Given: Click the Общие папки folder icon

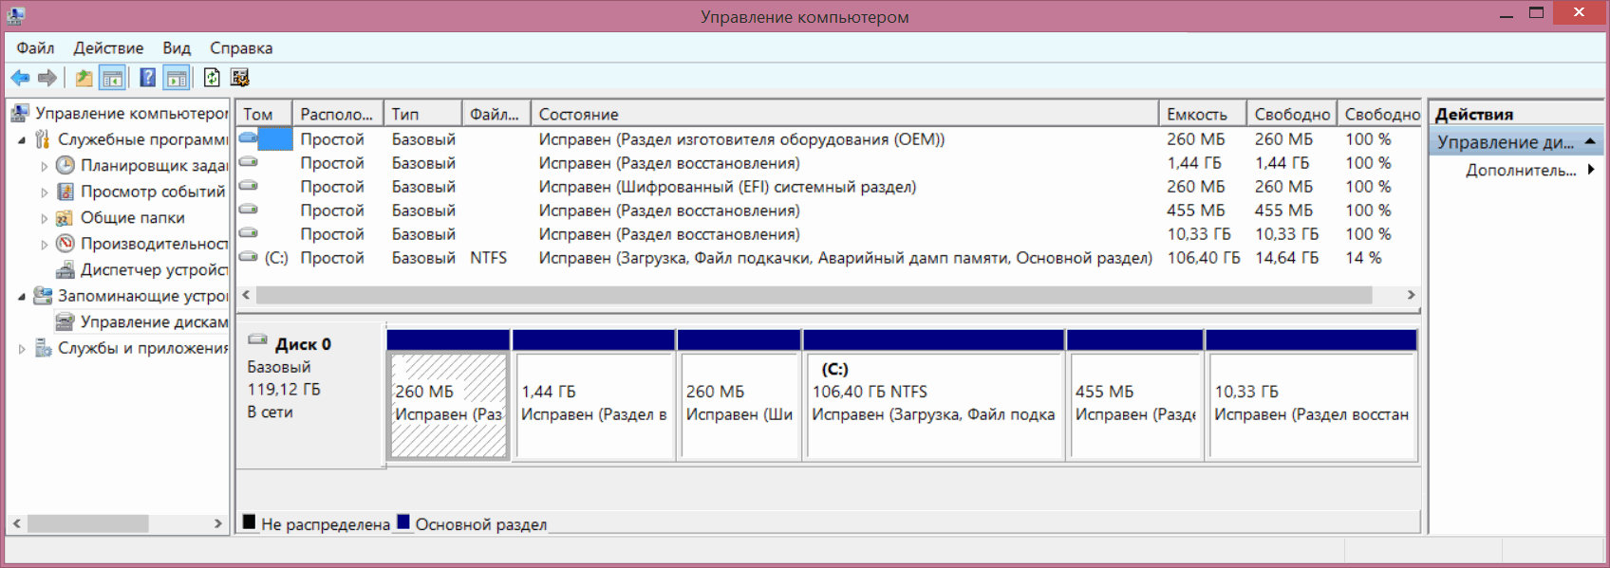Looking at the screenshot, I should (x=66, y=217).
